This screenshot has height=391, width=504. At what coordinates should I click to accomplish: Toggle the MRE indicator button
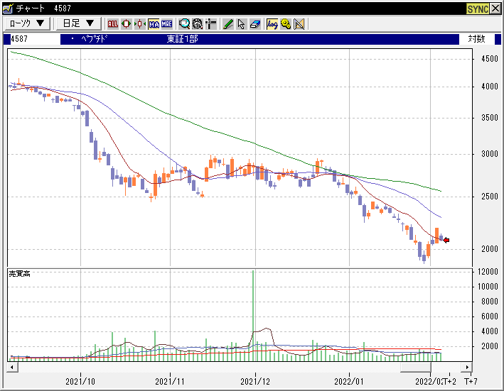166,23
